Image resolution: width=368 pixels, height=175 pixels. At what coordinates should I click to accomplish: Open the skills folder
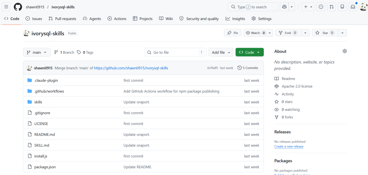(38, 102)
